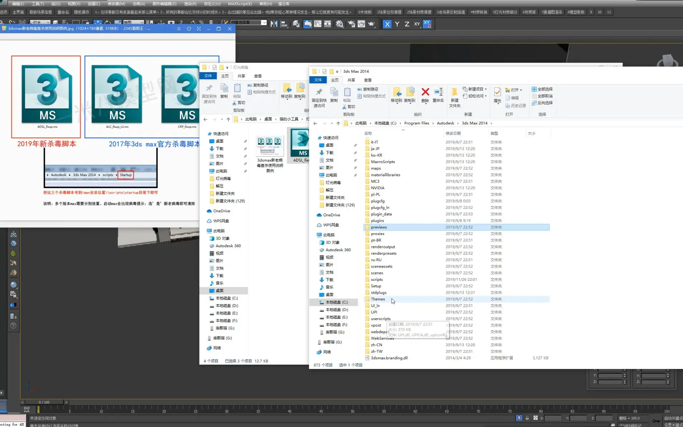Click the Set Keys key icon
The width and height of the screenshot is (683, 427).
click(656, 421)
